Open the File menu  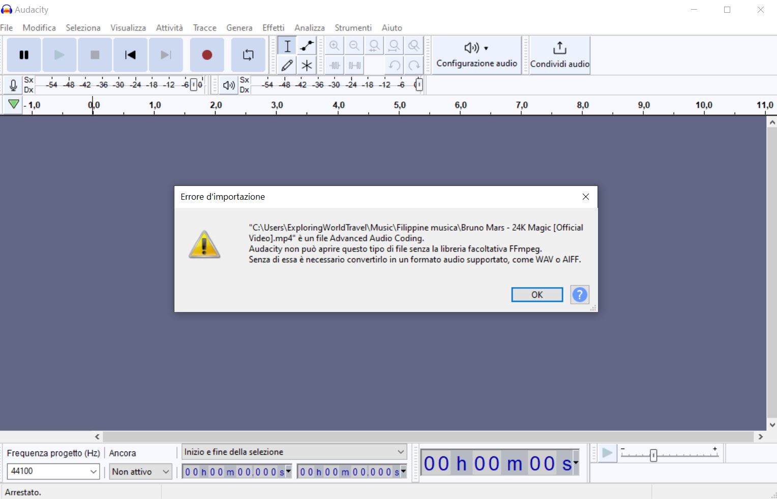point(7,28)
